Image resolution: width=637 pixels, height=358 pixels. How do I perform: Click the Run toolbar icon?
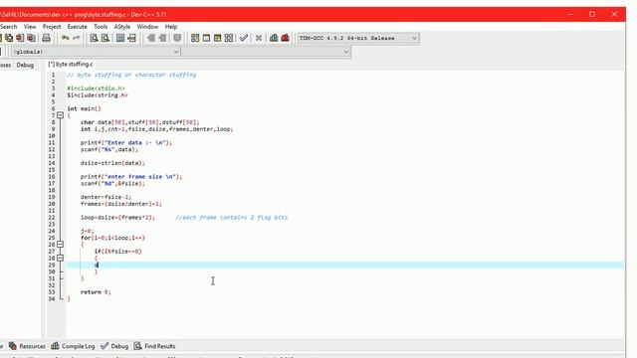(x=206, y=38)
